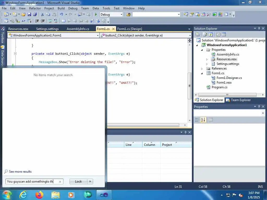
Task: Open the Tools menu
Action: (106, 8)
